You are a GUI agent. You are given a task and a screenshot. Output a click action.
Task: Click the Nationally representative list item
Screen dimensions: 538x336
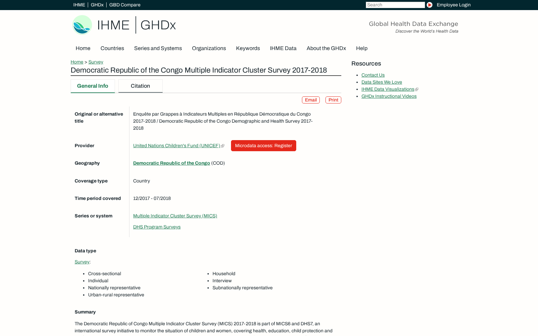pyautogui.click(x=114, y=288)
